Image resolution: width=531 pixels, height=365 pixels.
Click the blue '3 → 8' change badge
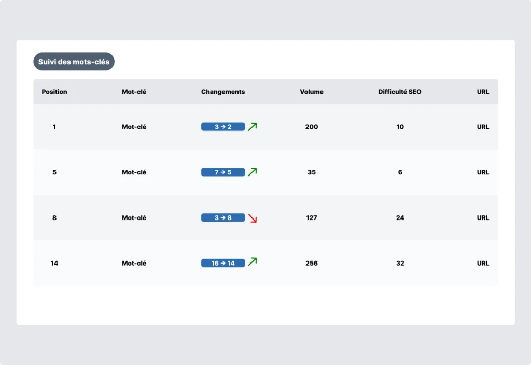[x=223, y=218]
